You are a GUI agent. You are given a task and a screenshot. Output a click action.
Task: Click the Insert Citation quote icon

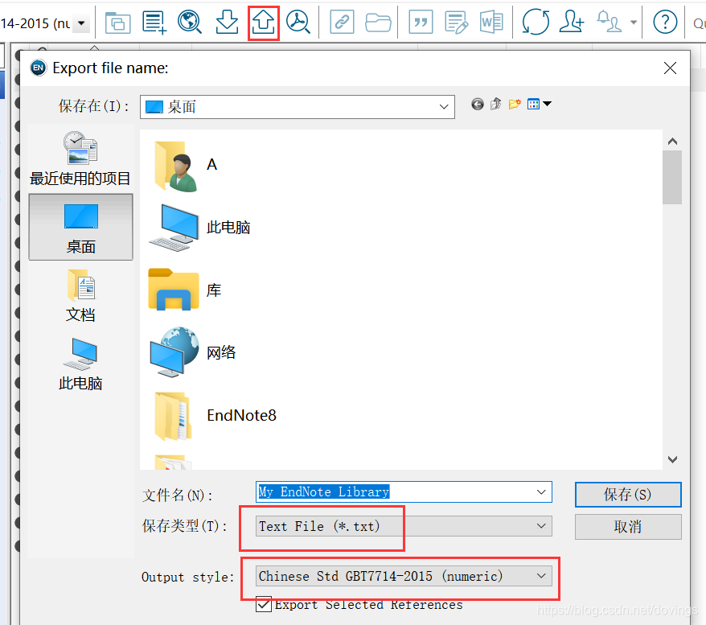pos(421,22)
